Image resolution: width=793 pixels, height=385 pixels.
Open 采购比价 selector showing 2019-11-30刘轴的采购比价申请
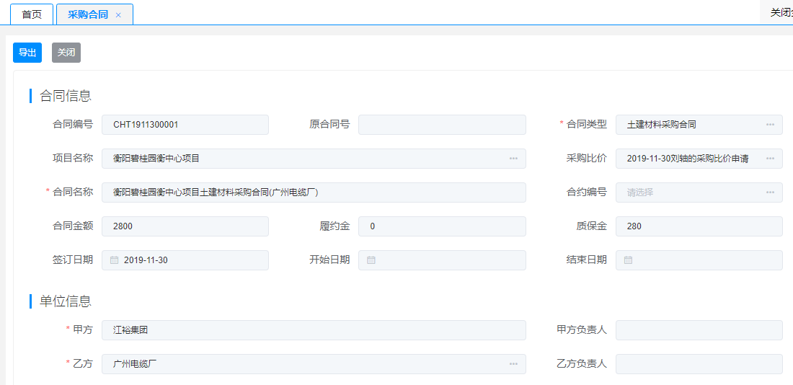tap(699, 159)
